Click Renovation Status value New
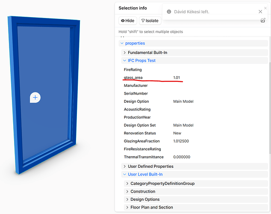Viewport: 271px width, 214px height. 177,133
